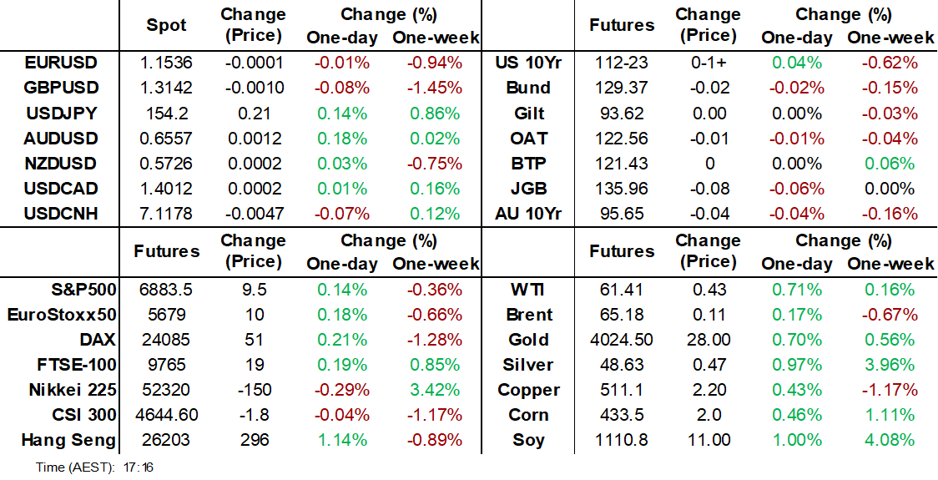Select the Hang Seng one-day change 1.14%
The image size is (938, 480).
point(342,440)
